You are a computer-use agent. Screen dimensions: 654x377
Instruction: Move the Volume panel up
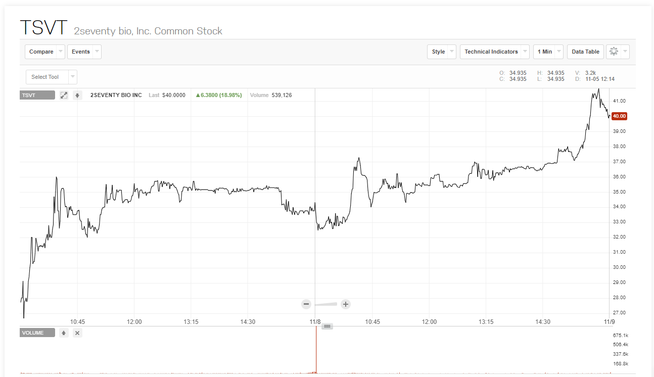tap(64, 333)
